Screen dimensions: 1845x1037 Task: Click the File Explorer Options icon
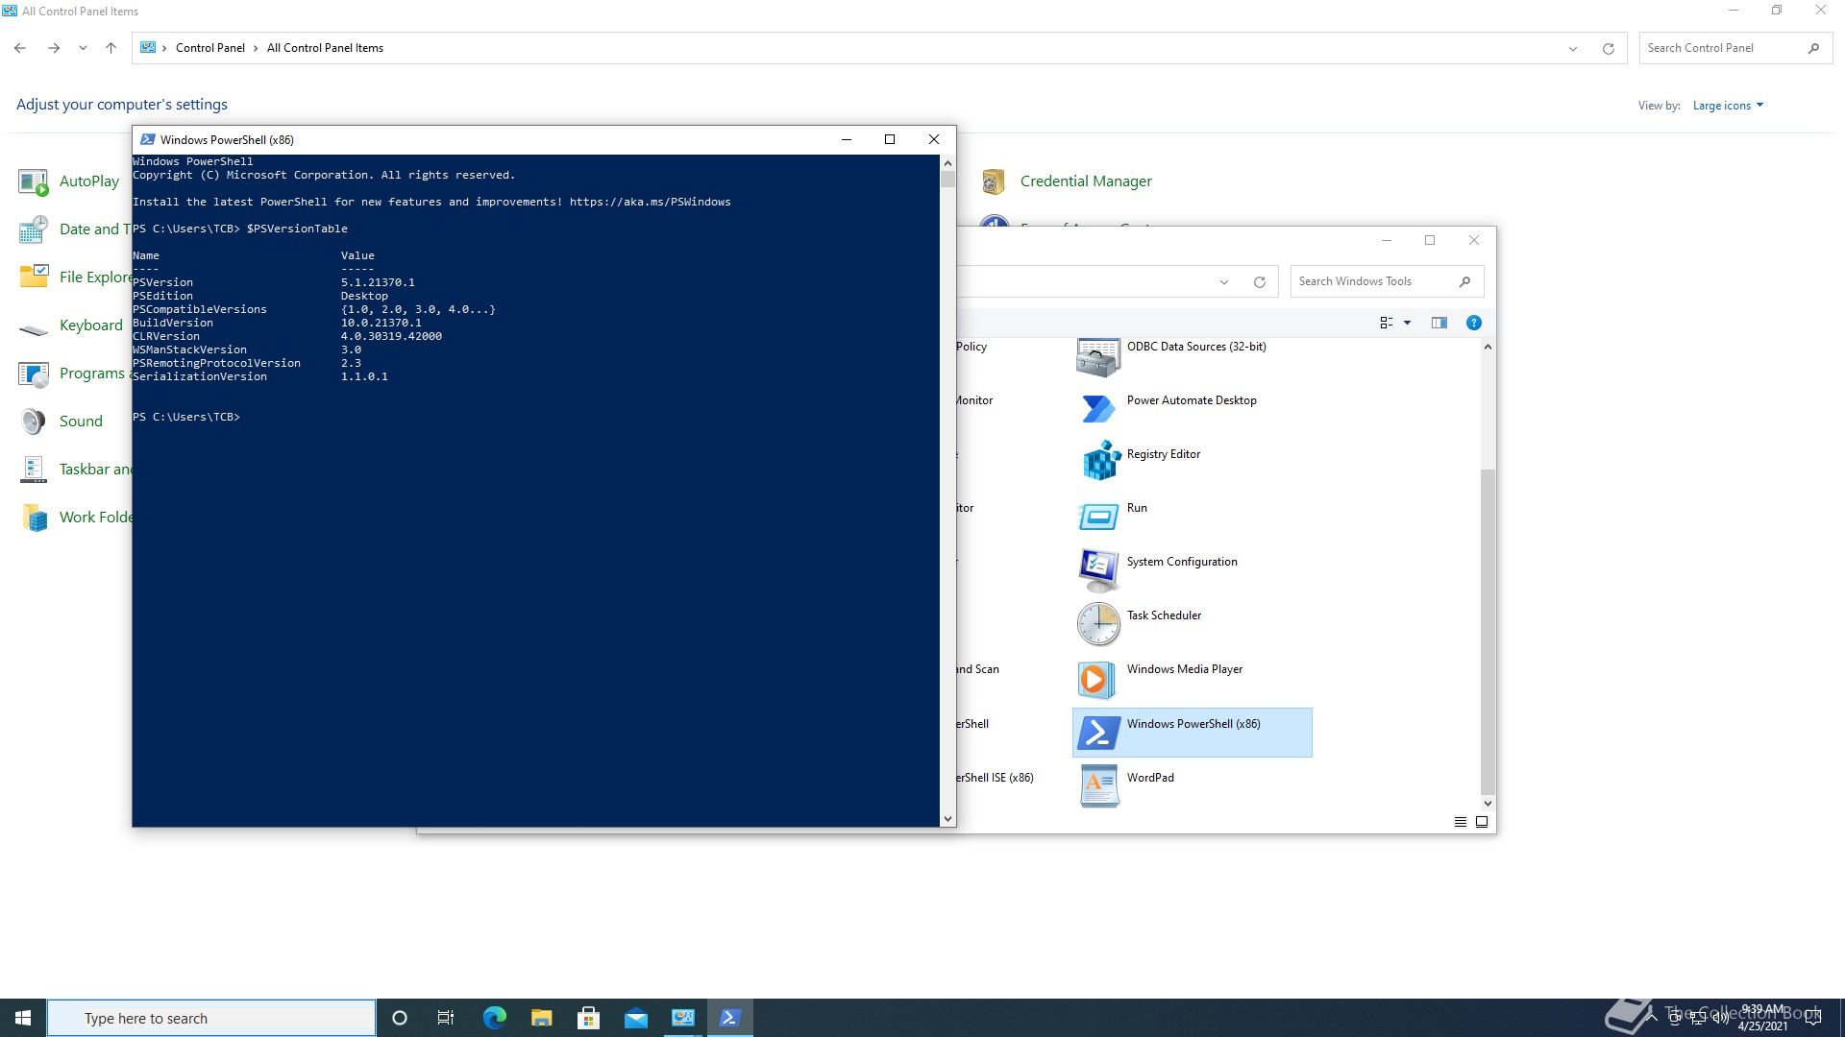pyautogui.click(x=34, y=277)
